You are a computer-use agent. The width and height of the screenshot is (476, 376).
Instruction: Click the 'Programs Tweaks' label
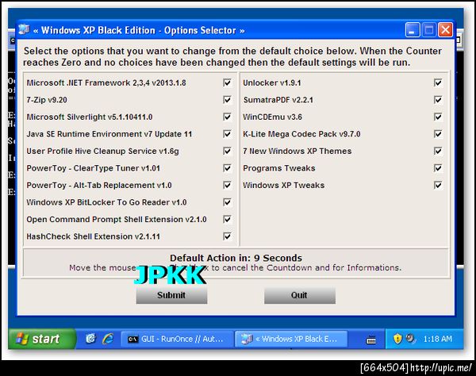tap(279, 168)
